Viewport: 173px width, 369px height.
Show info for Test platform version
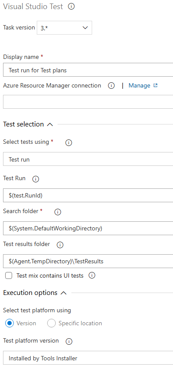[x=69, y=341]
